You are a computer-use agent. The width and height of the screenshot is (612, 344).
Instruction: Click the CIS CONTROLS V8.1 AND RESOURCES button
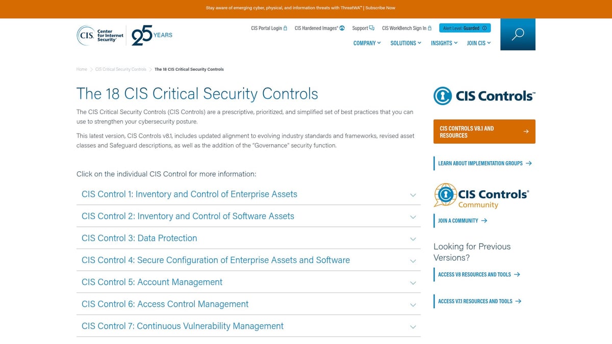point(483,131)
